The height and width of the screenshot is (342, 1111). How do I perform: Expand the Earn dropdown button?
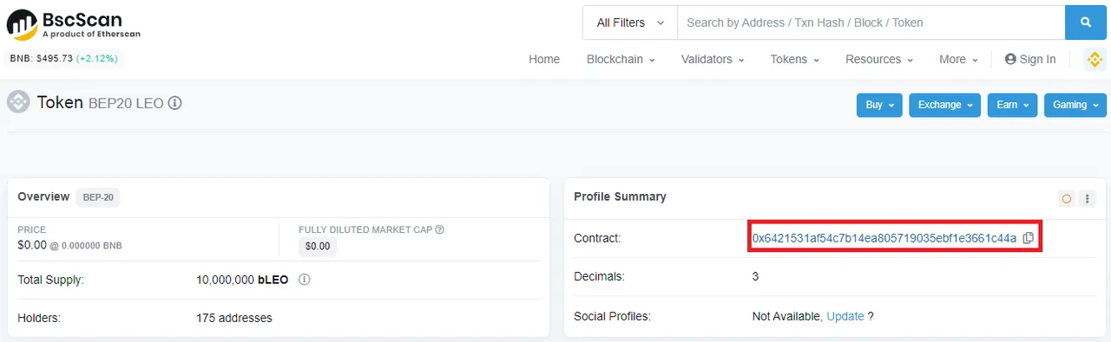pos(1012,105)
